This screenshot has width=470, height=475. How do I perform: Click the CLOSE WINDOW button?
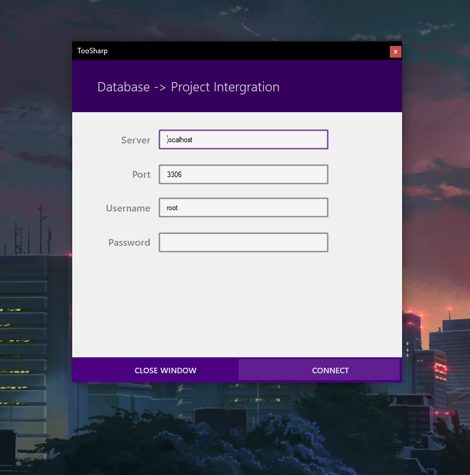pyautogui.click(x=165, y=370)
